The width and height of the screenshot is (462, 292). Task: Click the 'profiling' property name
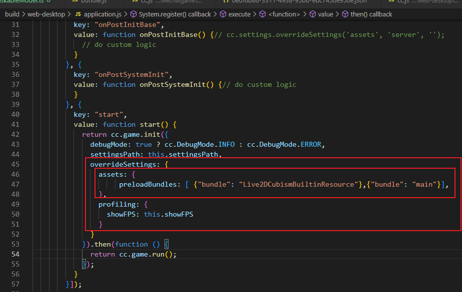click(116, 204)
